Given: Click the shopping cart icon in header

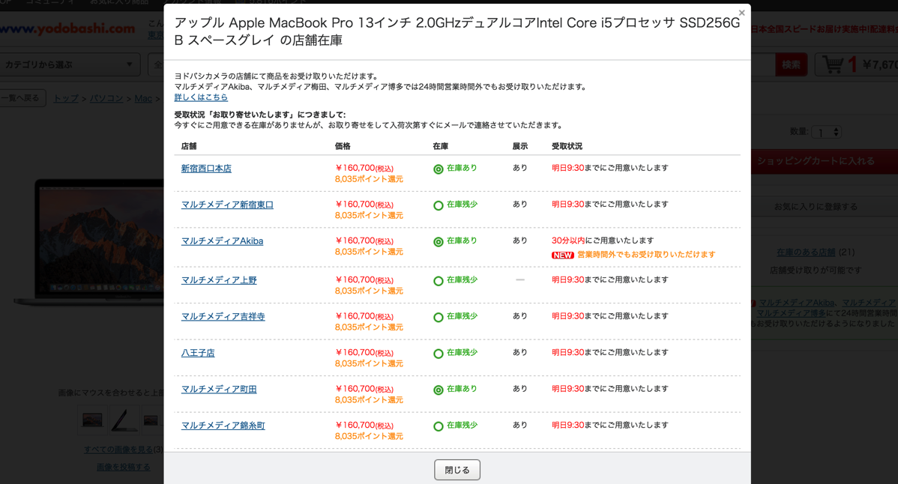Looking at the screenshot, I should point(833,64).
